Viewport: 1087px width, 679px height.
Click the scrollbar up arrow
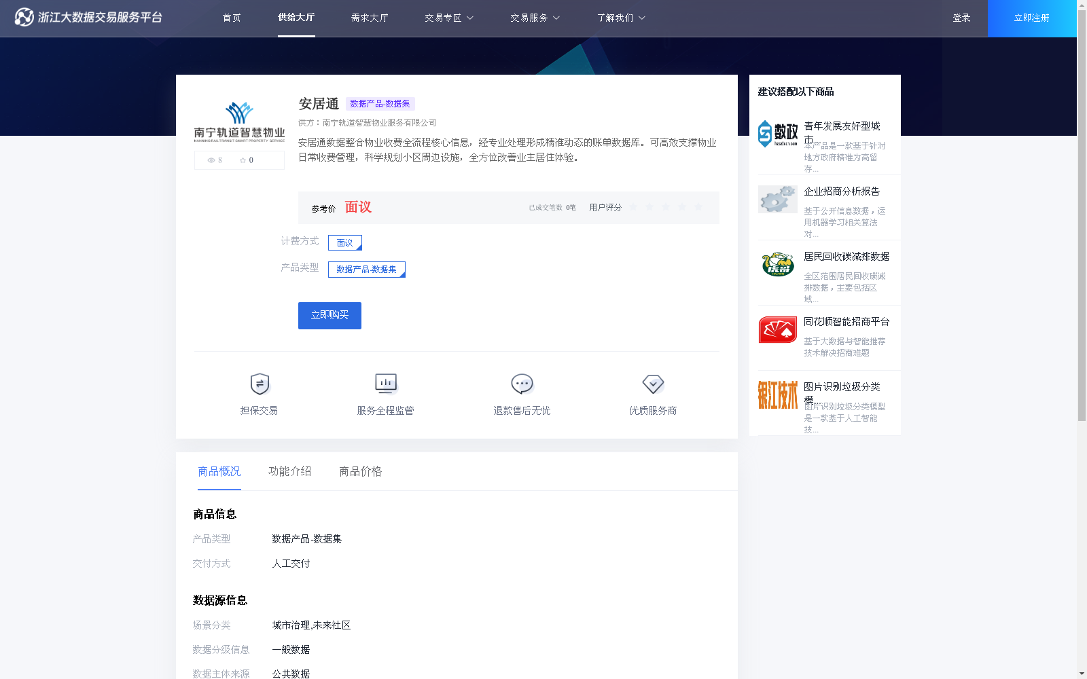[x=1082, y=4]
